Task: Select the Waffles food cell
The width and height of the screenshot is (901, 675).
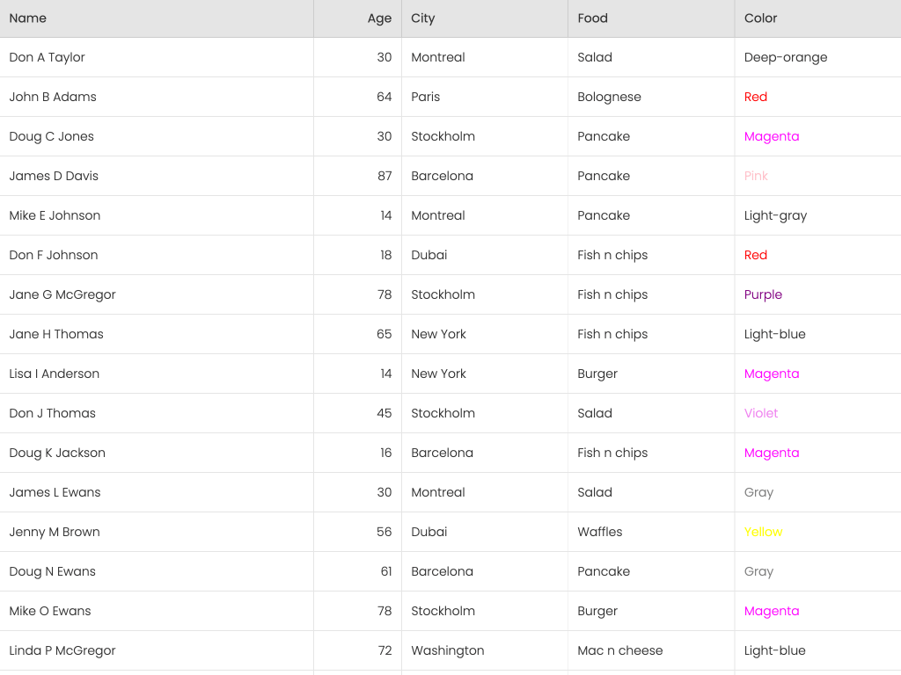Action: click(600, 532)
